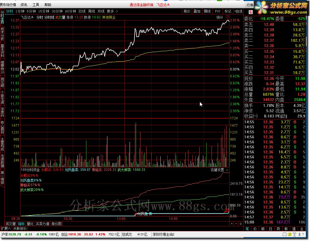Close the 188分时资金 indicator panel

point(227,170)
